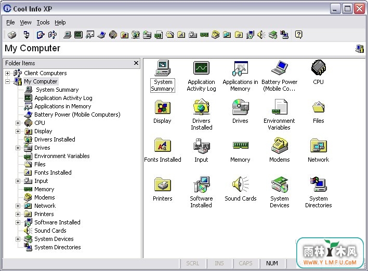The height and width of the screenshot is (271, 368).
Task: Expand the Client Computers tree node
Action: pyautogui.click(x=7, y=73)
